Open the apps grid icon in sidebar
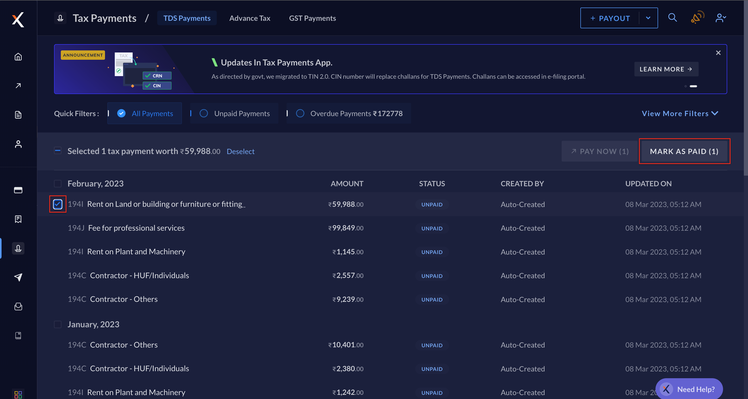 coord(18,394)
